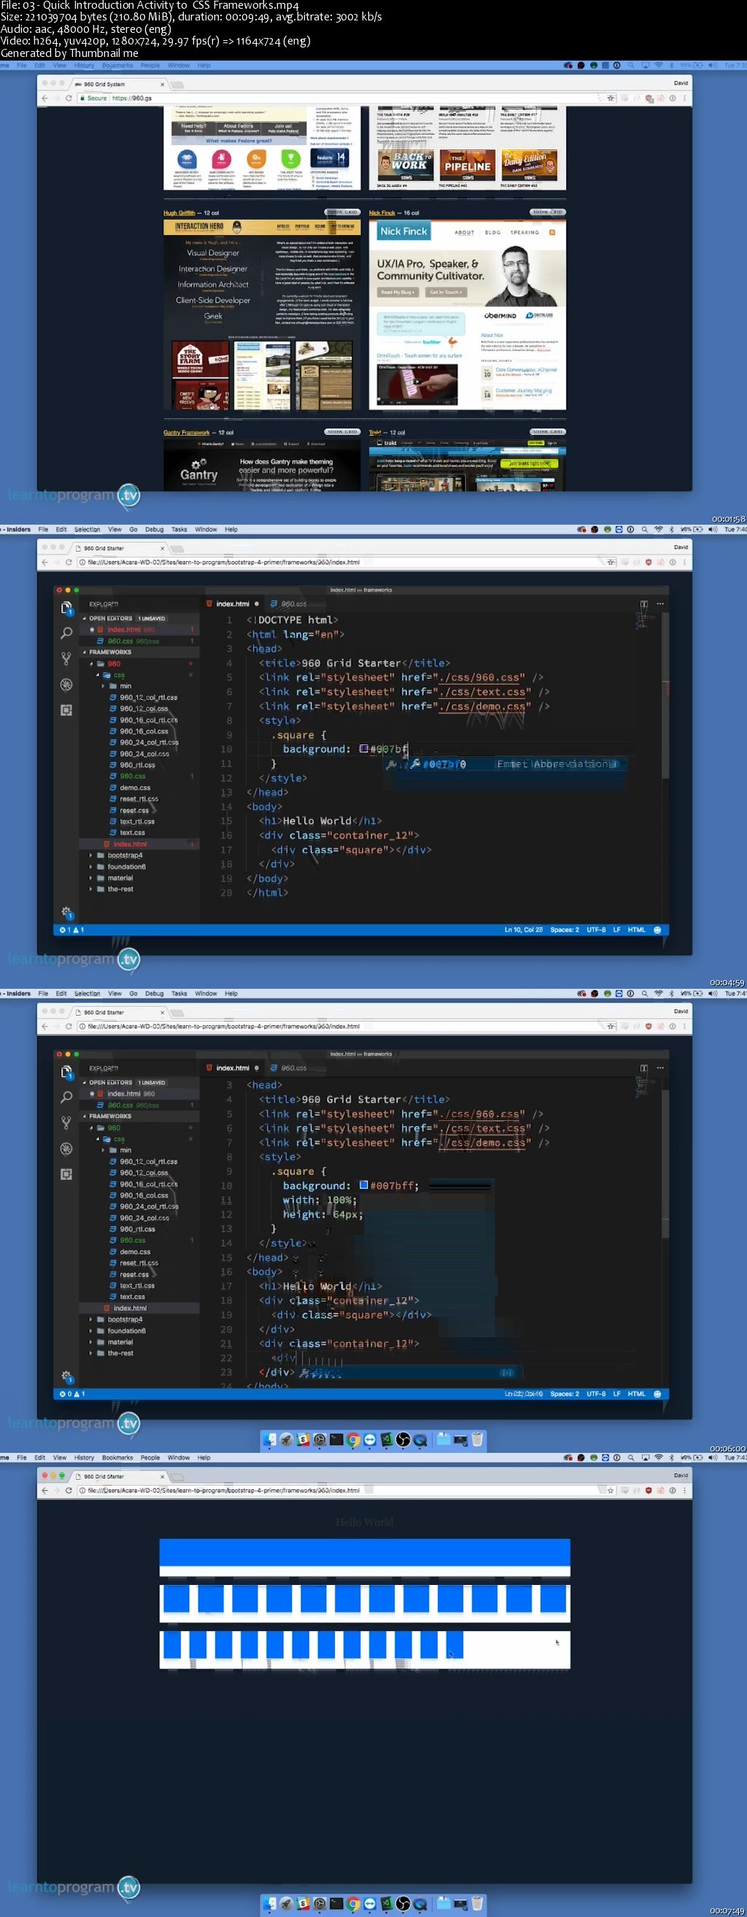Click Split Editor icon in 00:04:59 VS Code frame
Screen dimensions: 747x1917
643,604
